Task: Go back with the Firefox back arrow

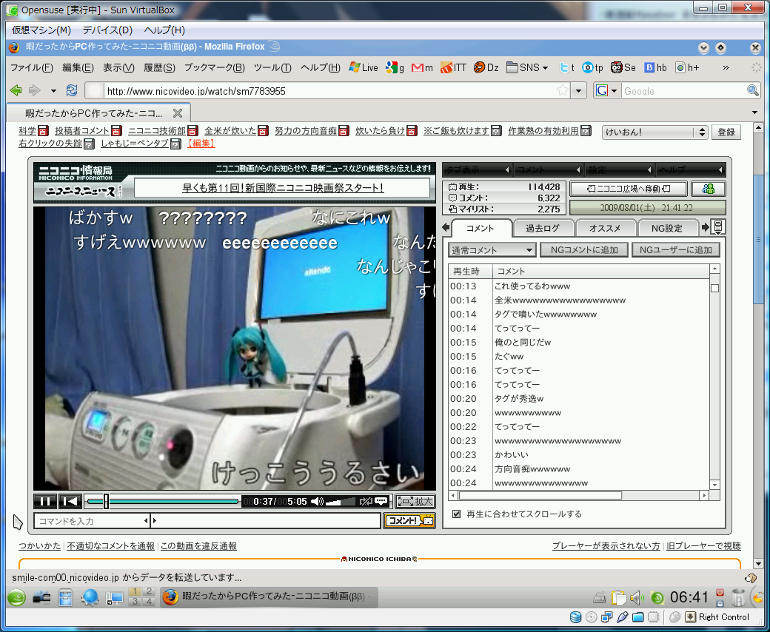Action: [x=16, y=90]
